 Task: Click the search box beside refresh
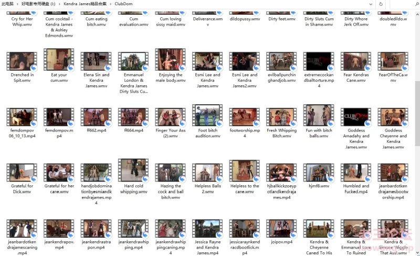[x=405, y=4]
